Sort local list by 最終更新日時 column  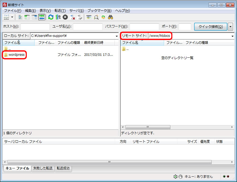(99, 42)
